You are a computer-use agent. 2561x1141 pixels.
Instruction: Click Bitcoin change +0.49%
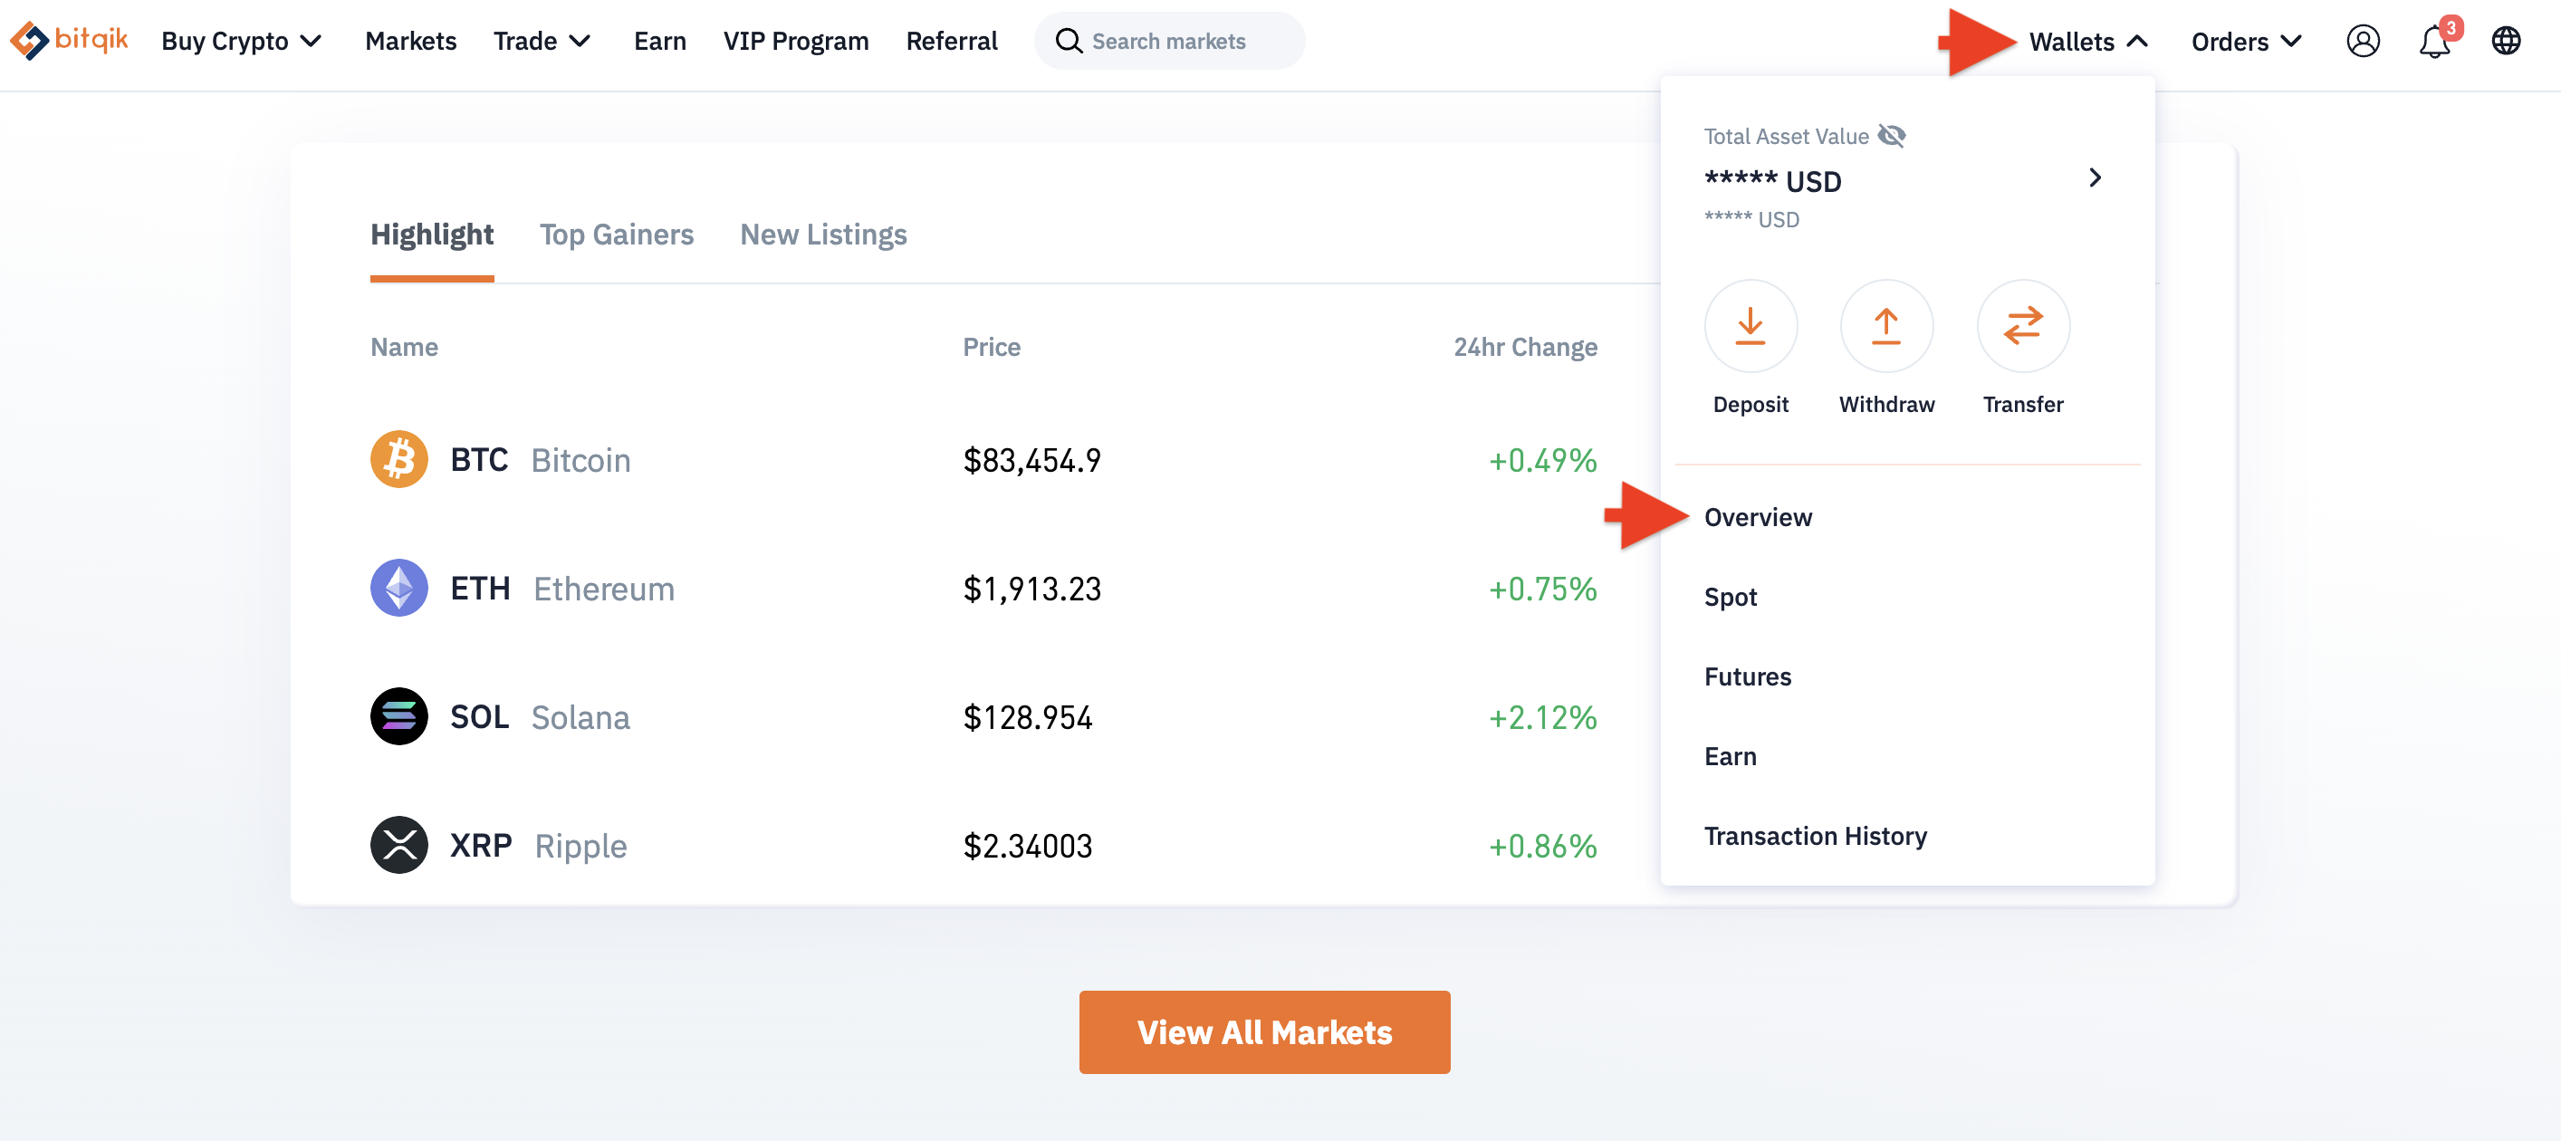[1542, 459]
